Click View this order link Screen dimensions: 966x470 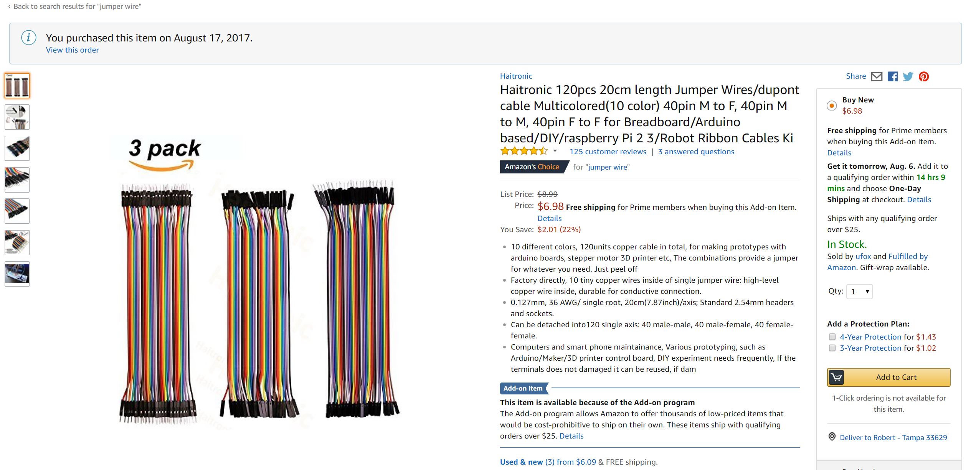pyautogui.click(x=72, y=50)
